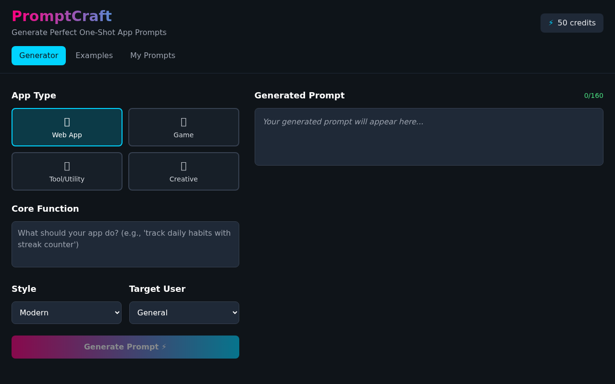Click the 0/160 character counter
615x384 pixels.
pos(593,96)
